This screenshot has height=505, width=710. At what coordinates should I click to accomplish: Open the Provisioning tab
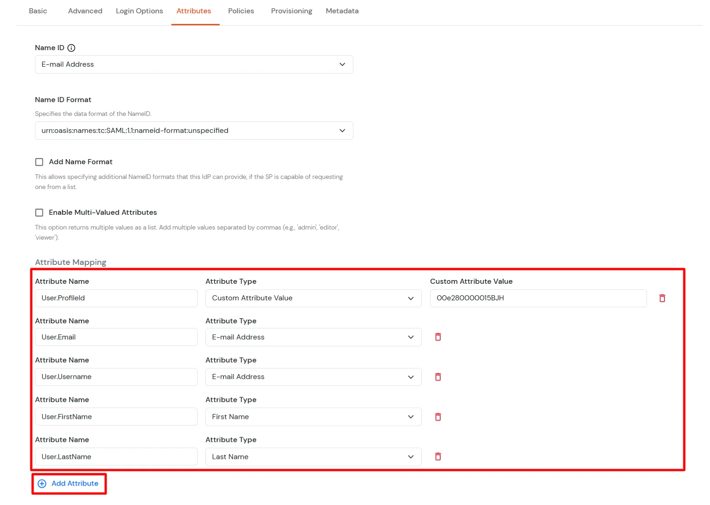[291, 11]
